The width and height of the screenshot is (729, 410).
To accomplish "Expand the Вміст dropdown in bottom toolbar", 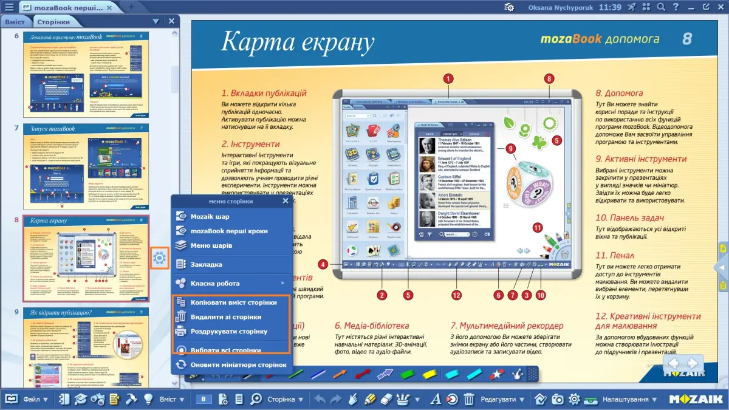I will (x=172, y=400).
